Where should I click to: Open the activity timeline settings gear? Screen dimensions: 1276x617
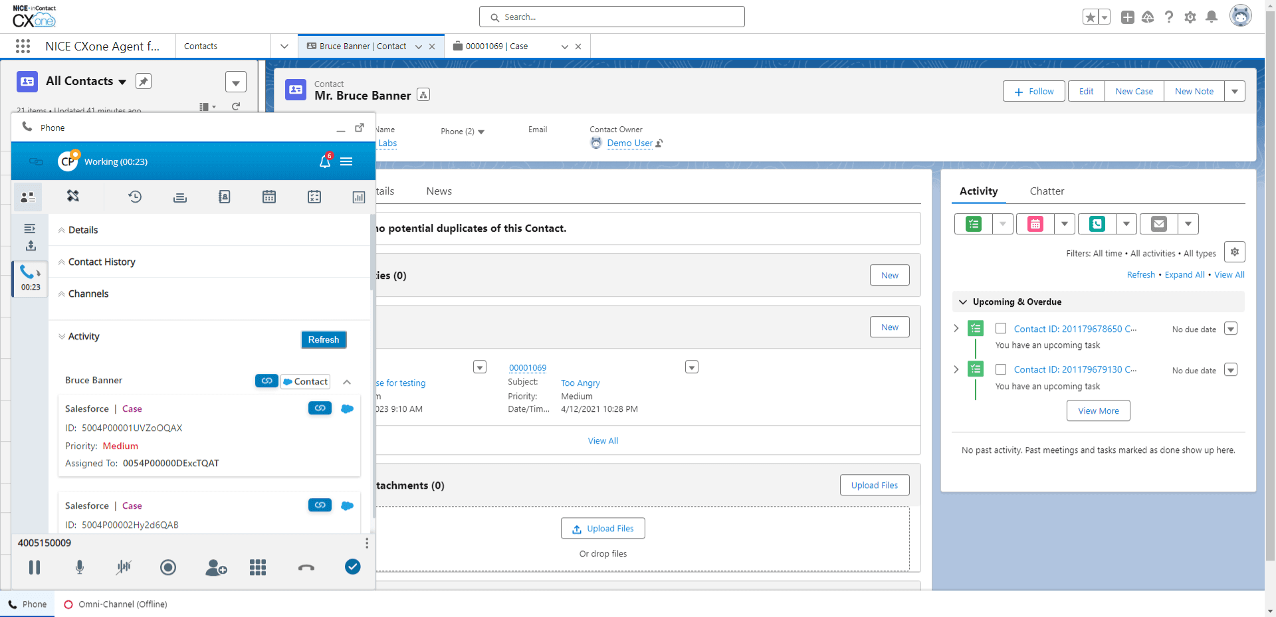tap(1235, 252)
